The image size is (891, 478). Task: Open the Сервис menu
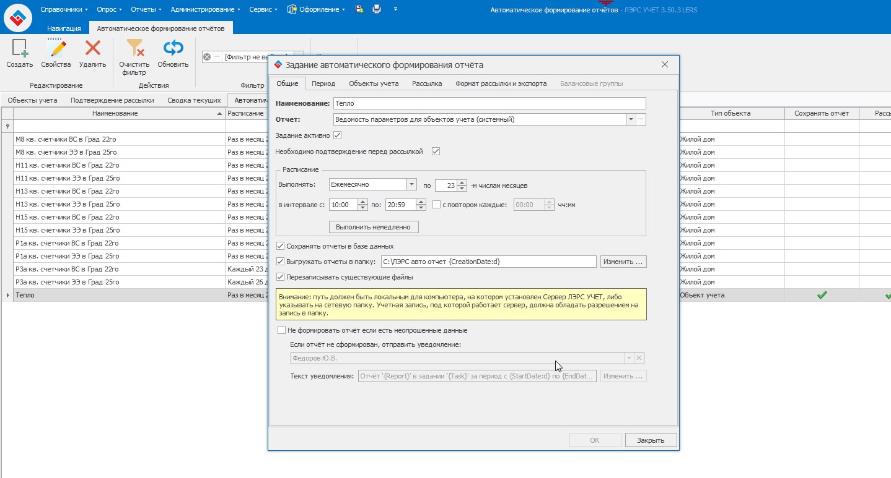click(x=264, y=9)
